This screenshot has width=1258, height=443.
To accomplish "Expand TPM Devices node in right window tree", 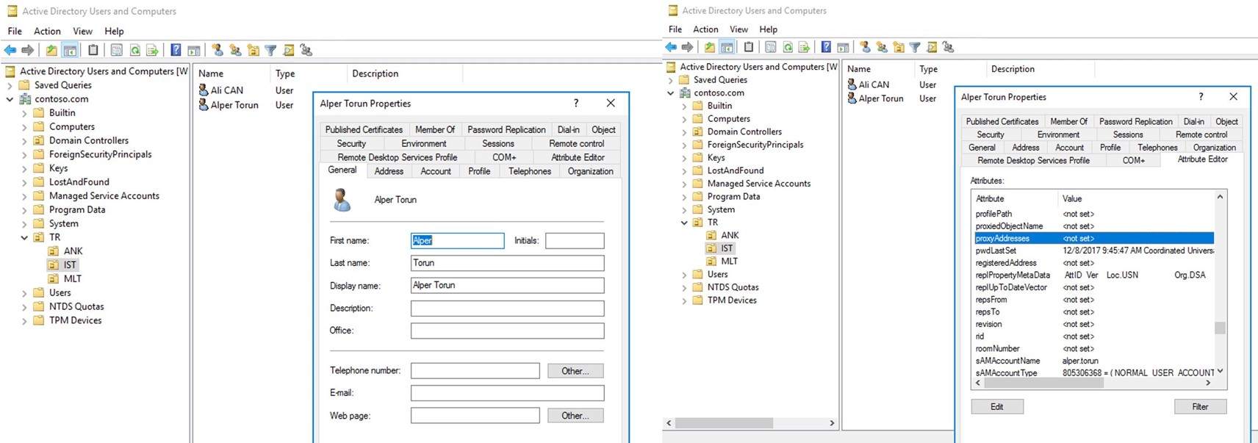I will [684, 300].
